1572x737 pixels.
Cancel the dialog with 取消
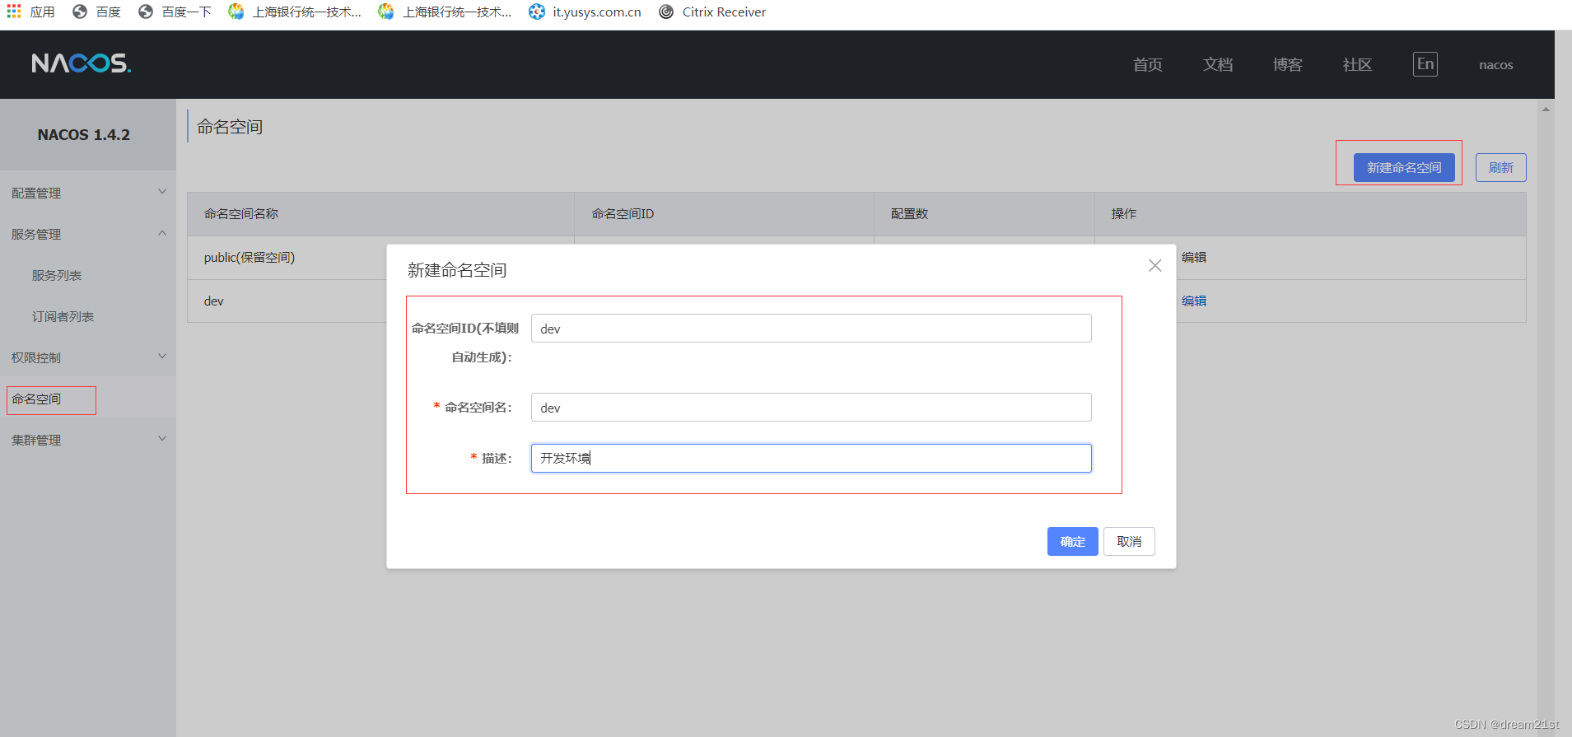click(1129, 541)
